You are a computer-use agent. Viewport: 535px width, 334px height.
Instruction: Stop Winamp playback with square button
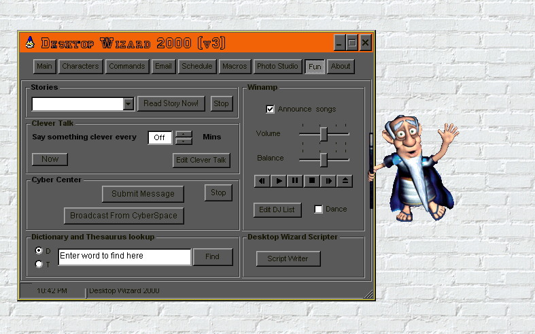coord(311,181)
